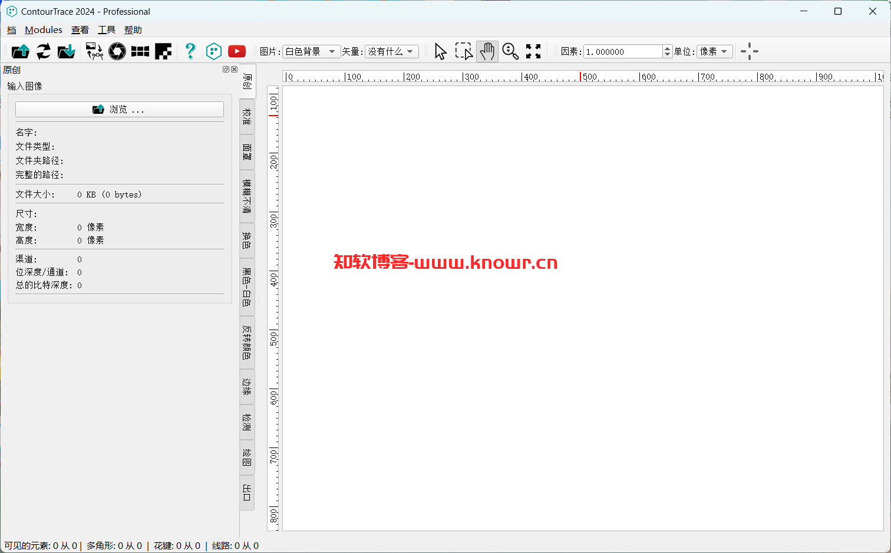This screenshot has width=891, height=553.
Task: Click the 位深度/通道: label
Action: pos(42,272)
